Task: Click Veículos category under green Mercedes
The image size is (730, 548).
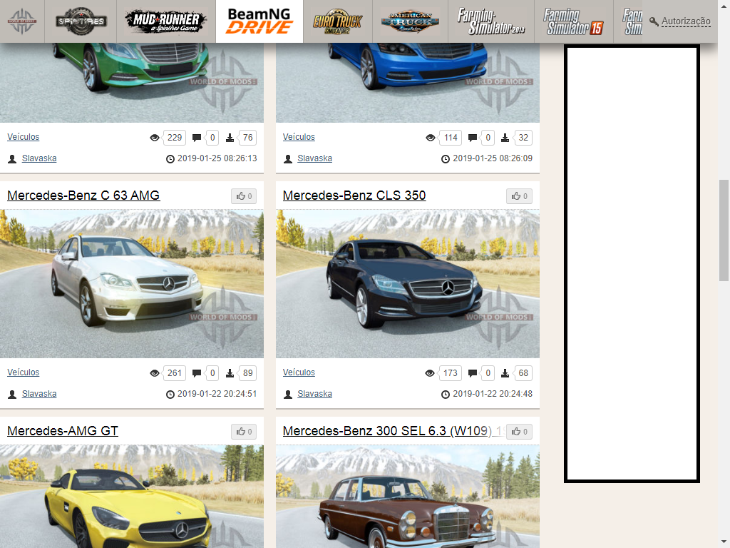Action: coord(24,137)
